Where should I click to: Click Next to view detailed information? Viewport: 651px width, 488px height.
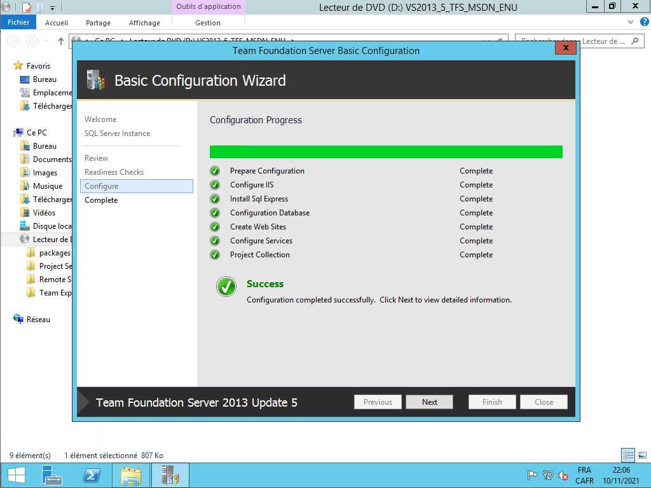pyautogui.click(x=430, y=402)
